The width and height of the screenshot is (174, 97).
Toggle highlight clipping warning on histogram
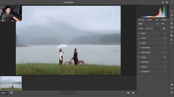coord(168,6)
